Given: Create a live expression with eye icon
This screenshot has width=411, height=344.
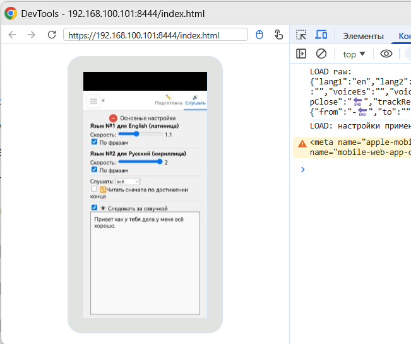Looking at the screenshot, I should point(386,54).
